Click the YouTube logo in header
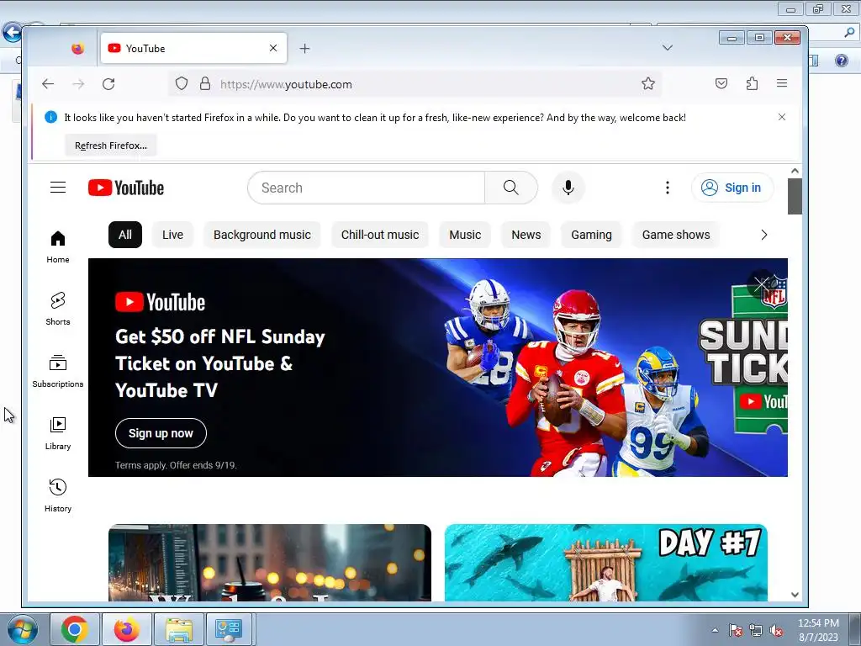 [x=126, y=188]
